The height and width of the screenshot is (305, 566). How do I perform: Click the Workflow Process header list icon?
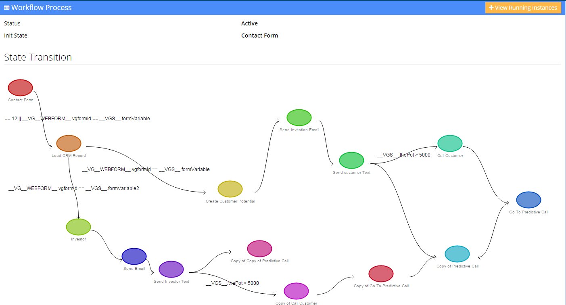(x=7, y=7)
